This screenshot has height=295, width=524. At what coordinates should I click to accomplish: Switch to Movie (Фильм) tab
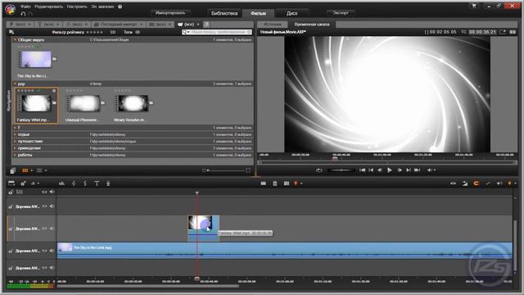coord(258,13)
